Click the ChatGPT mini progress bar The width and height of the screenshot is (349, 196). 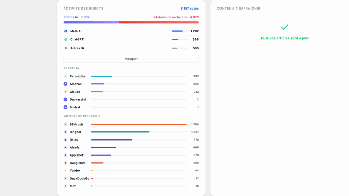click(x=180, y=39)
